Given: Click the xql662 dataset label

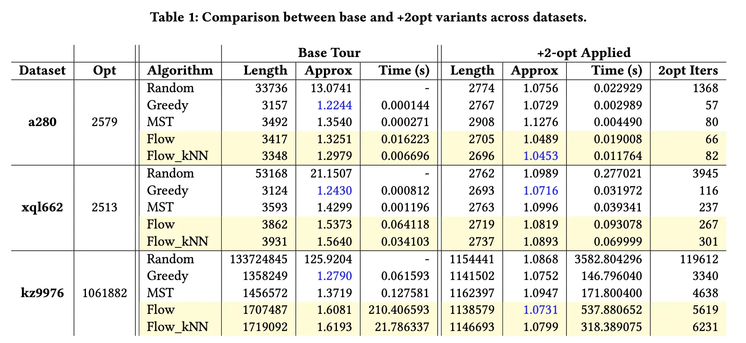Looking at the screenshot, I should [42, 208].
